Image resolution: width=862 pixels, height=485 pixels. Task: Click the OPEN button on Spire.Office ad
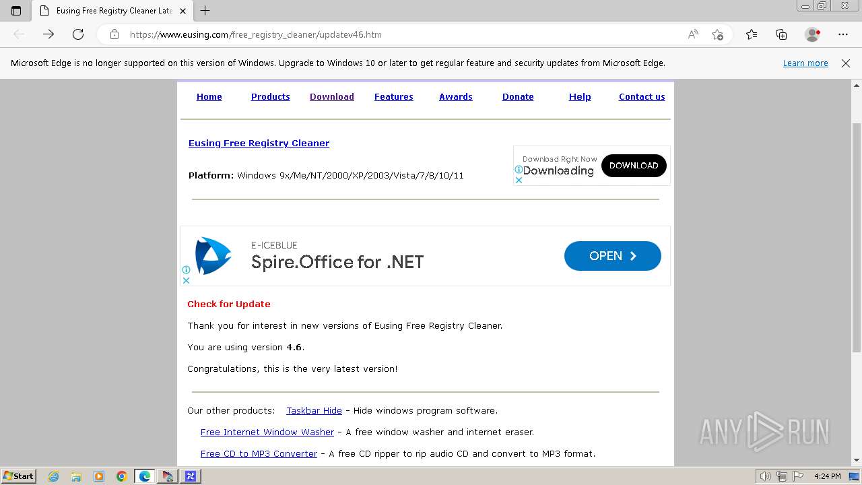[613, 256]
